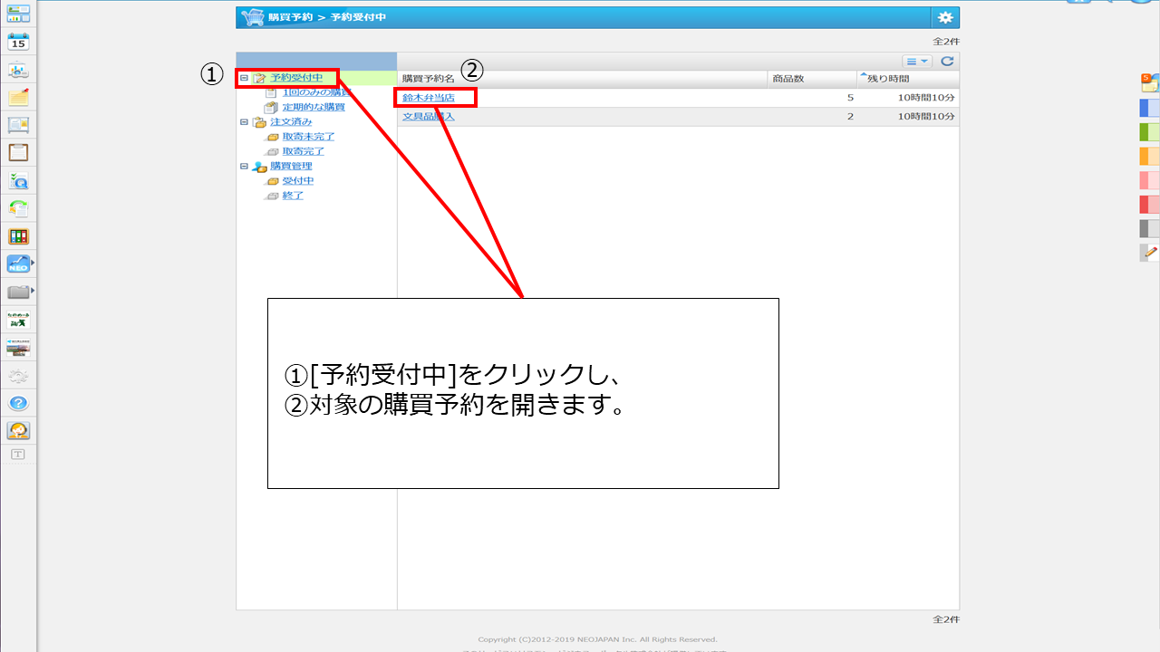
Task: Open the list view options dropdown
Action: click(x=917, y=62)
